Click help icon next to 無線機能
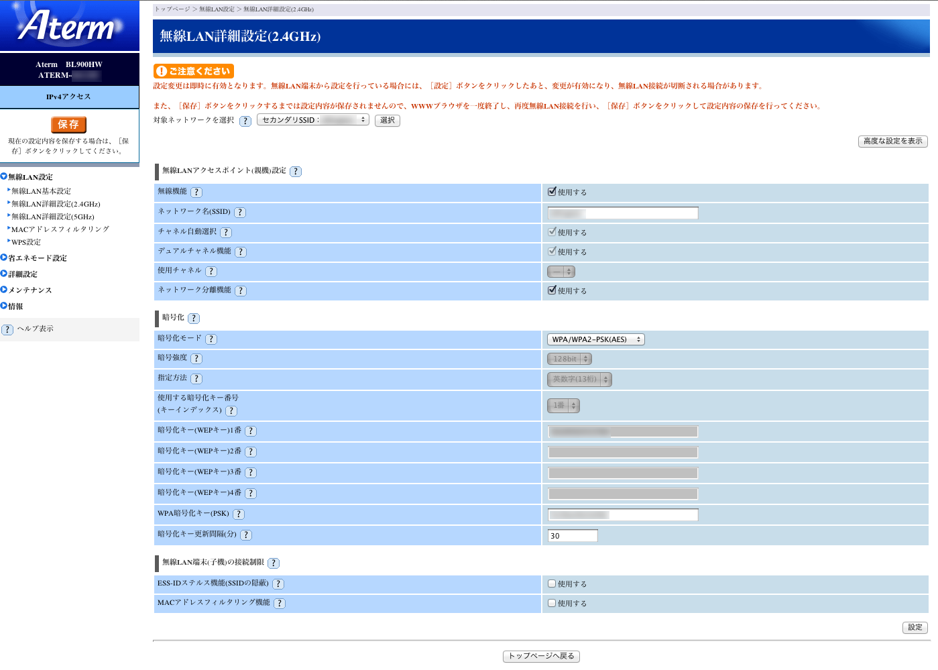Screen dimensions: 938x670 tap(196, 192)
